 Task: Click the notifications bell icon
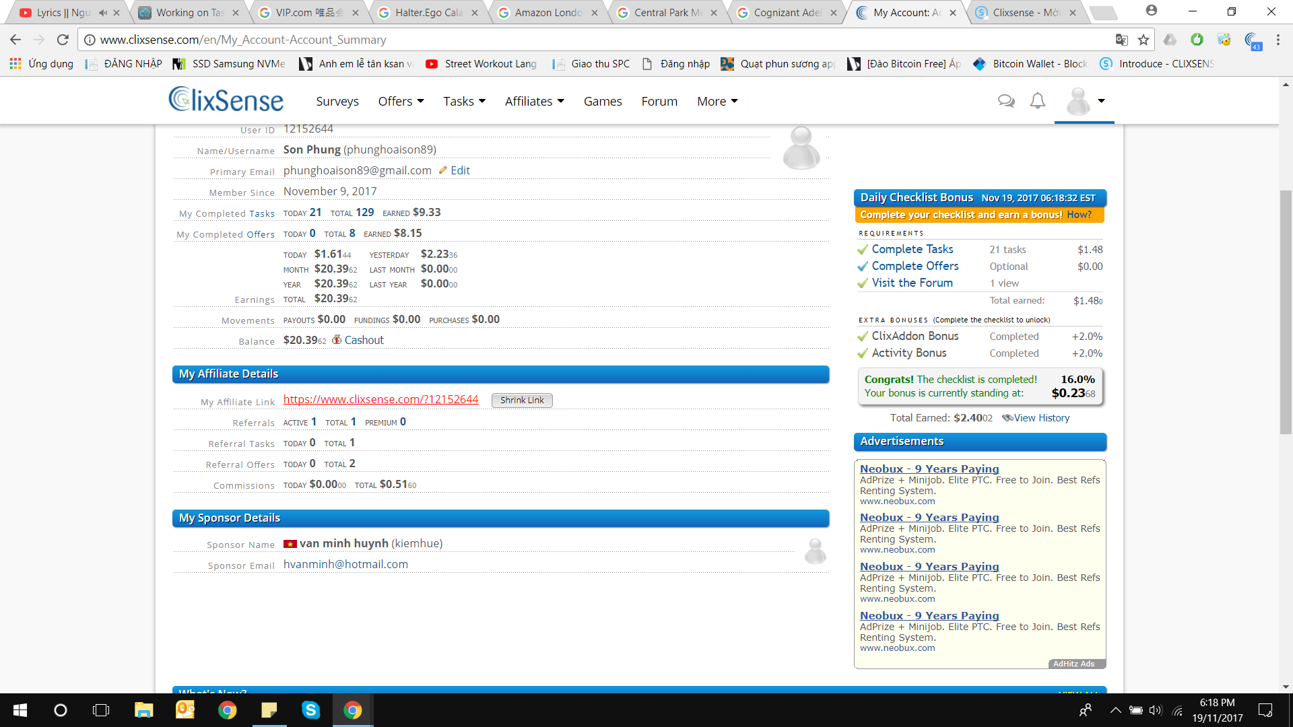pos(1038,101)
